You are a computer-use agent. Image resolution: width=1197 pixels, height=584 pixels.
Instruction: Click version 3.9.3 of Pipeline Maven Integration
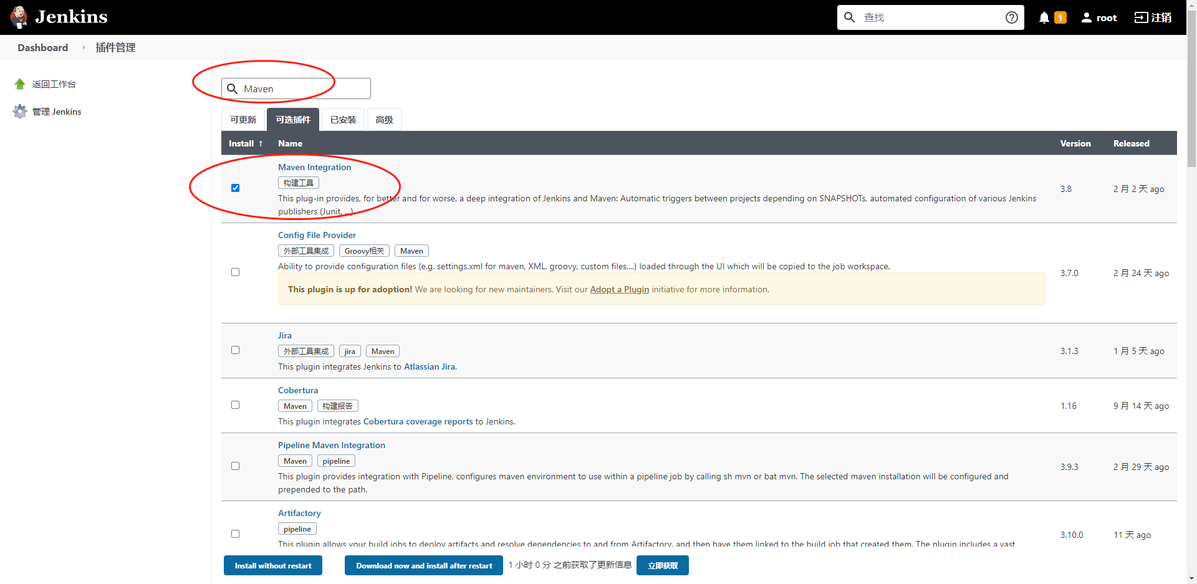[1069, 467]
